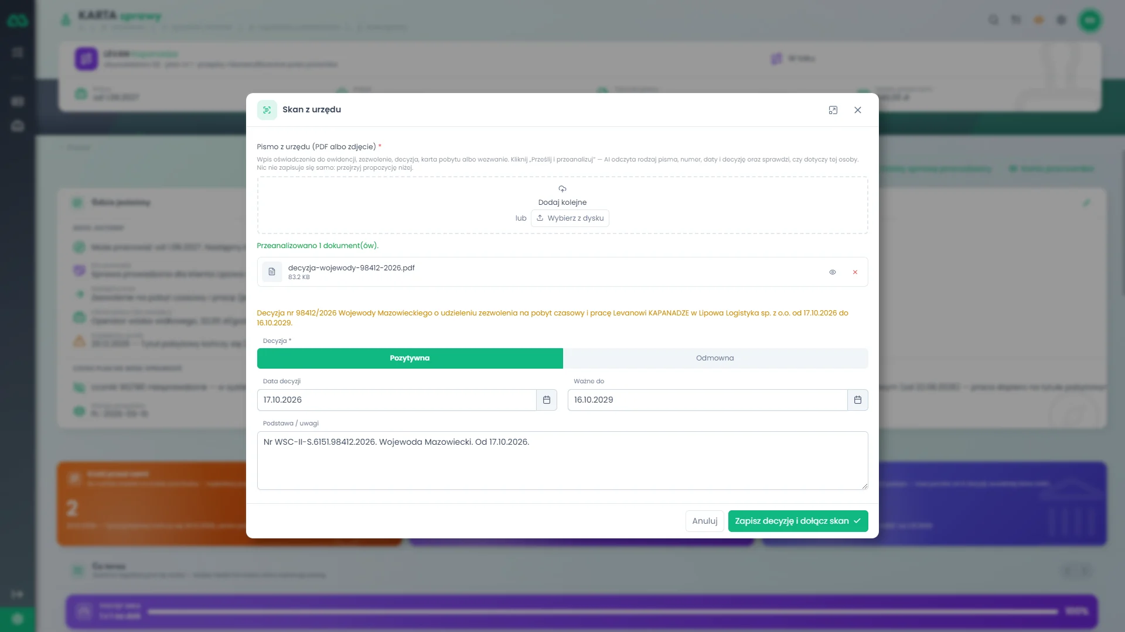Close the Skan z urzędu dialog
Viewport: 1125px width, 632px height.
[x=857, y=110]
